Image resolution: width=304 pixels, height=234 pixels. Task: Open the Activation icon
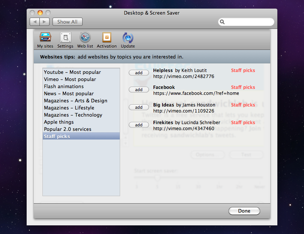coord(107,37)
